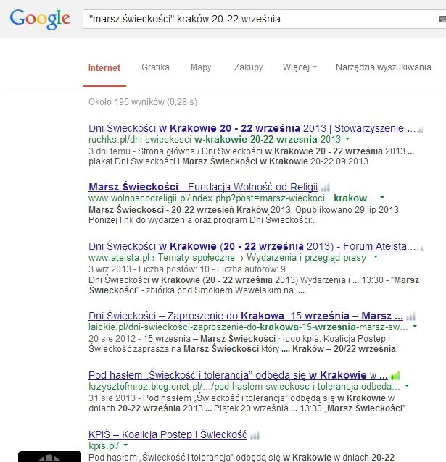Click the result count text Około 195 wyników
The height and width of the screenshot is (462, 446).
[x=143, y=102]
